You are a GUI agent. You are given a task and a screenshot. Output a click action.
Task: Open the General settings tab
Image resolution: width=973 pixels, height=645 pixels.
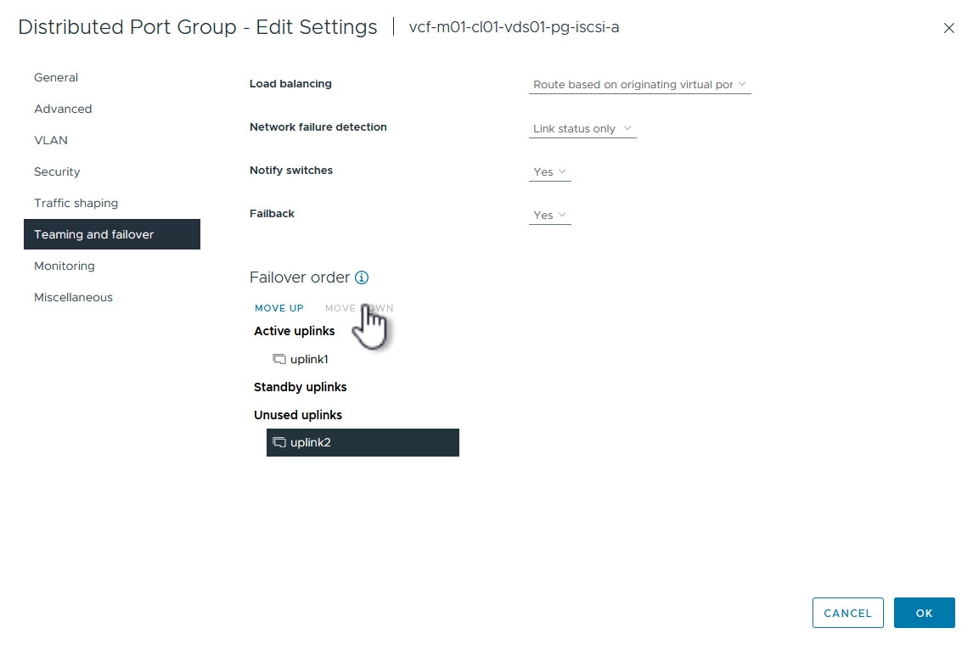[56, 77]
